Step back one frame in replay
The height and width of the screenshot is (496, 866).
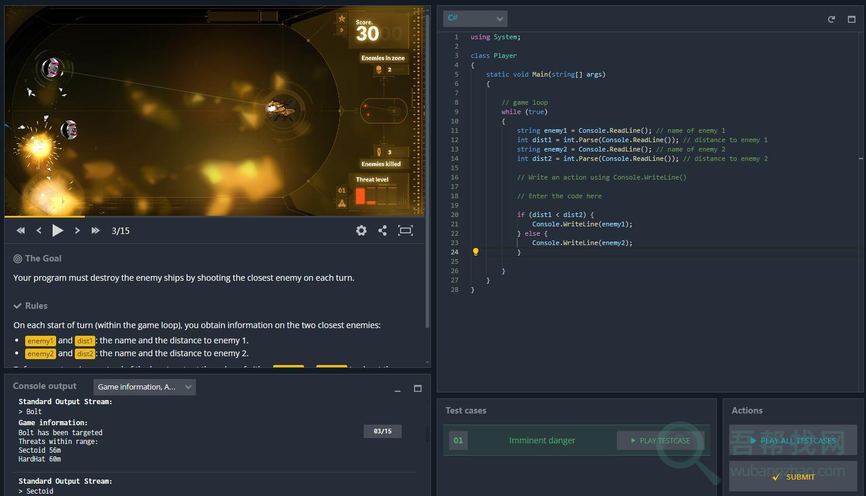coord(39,230)
